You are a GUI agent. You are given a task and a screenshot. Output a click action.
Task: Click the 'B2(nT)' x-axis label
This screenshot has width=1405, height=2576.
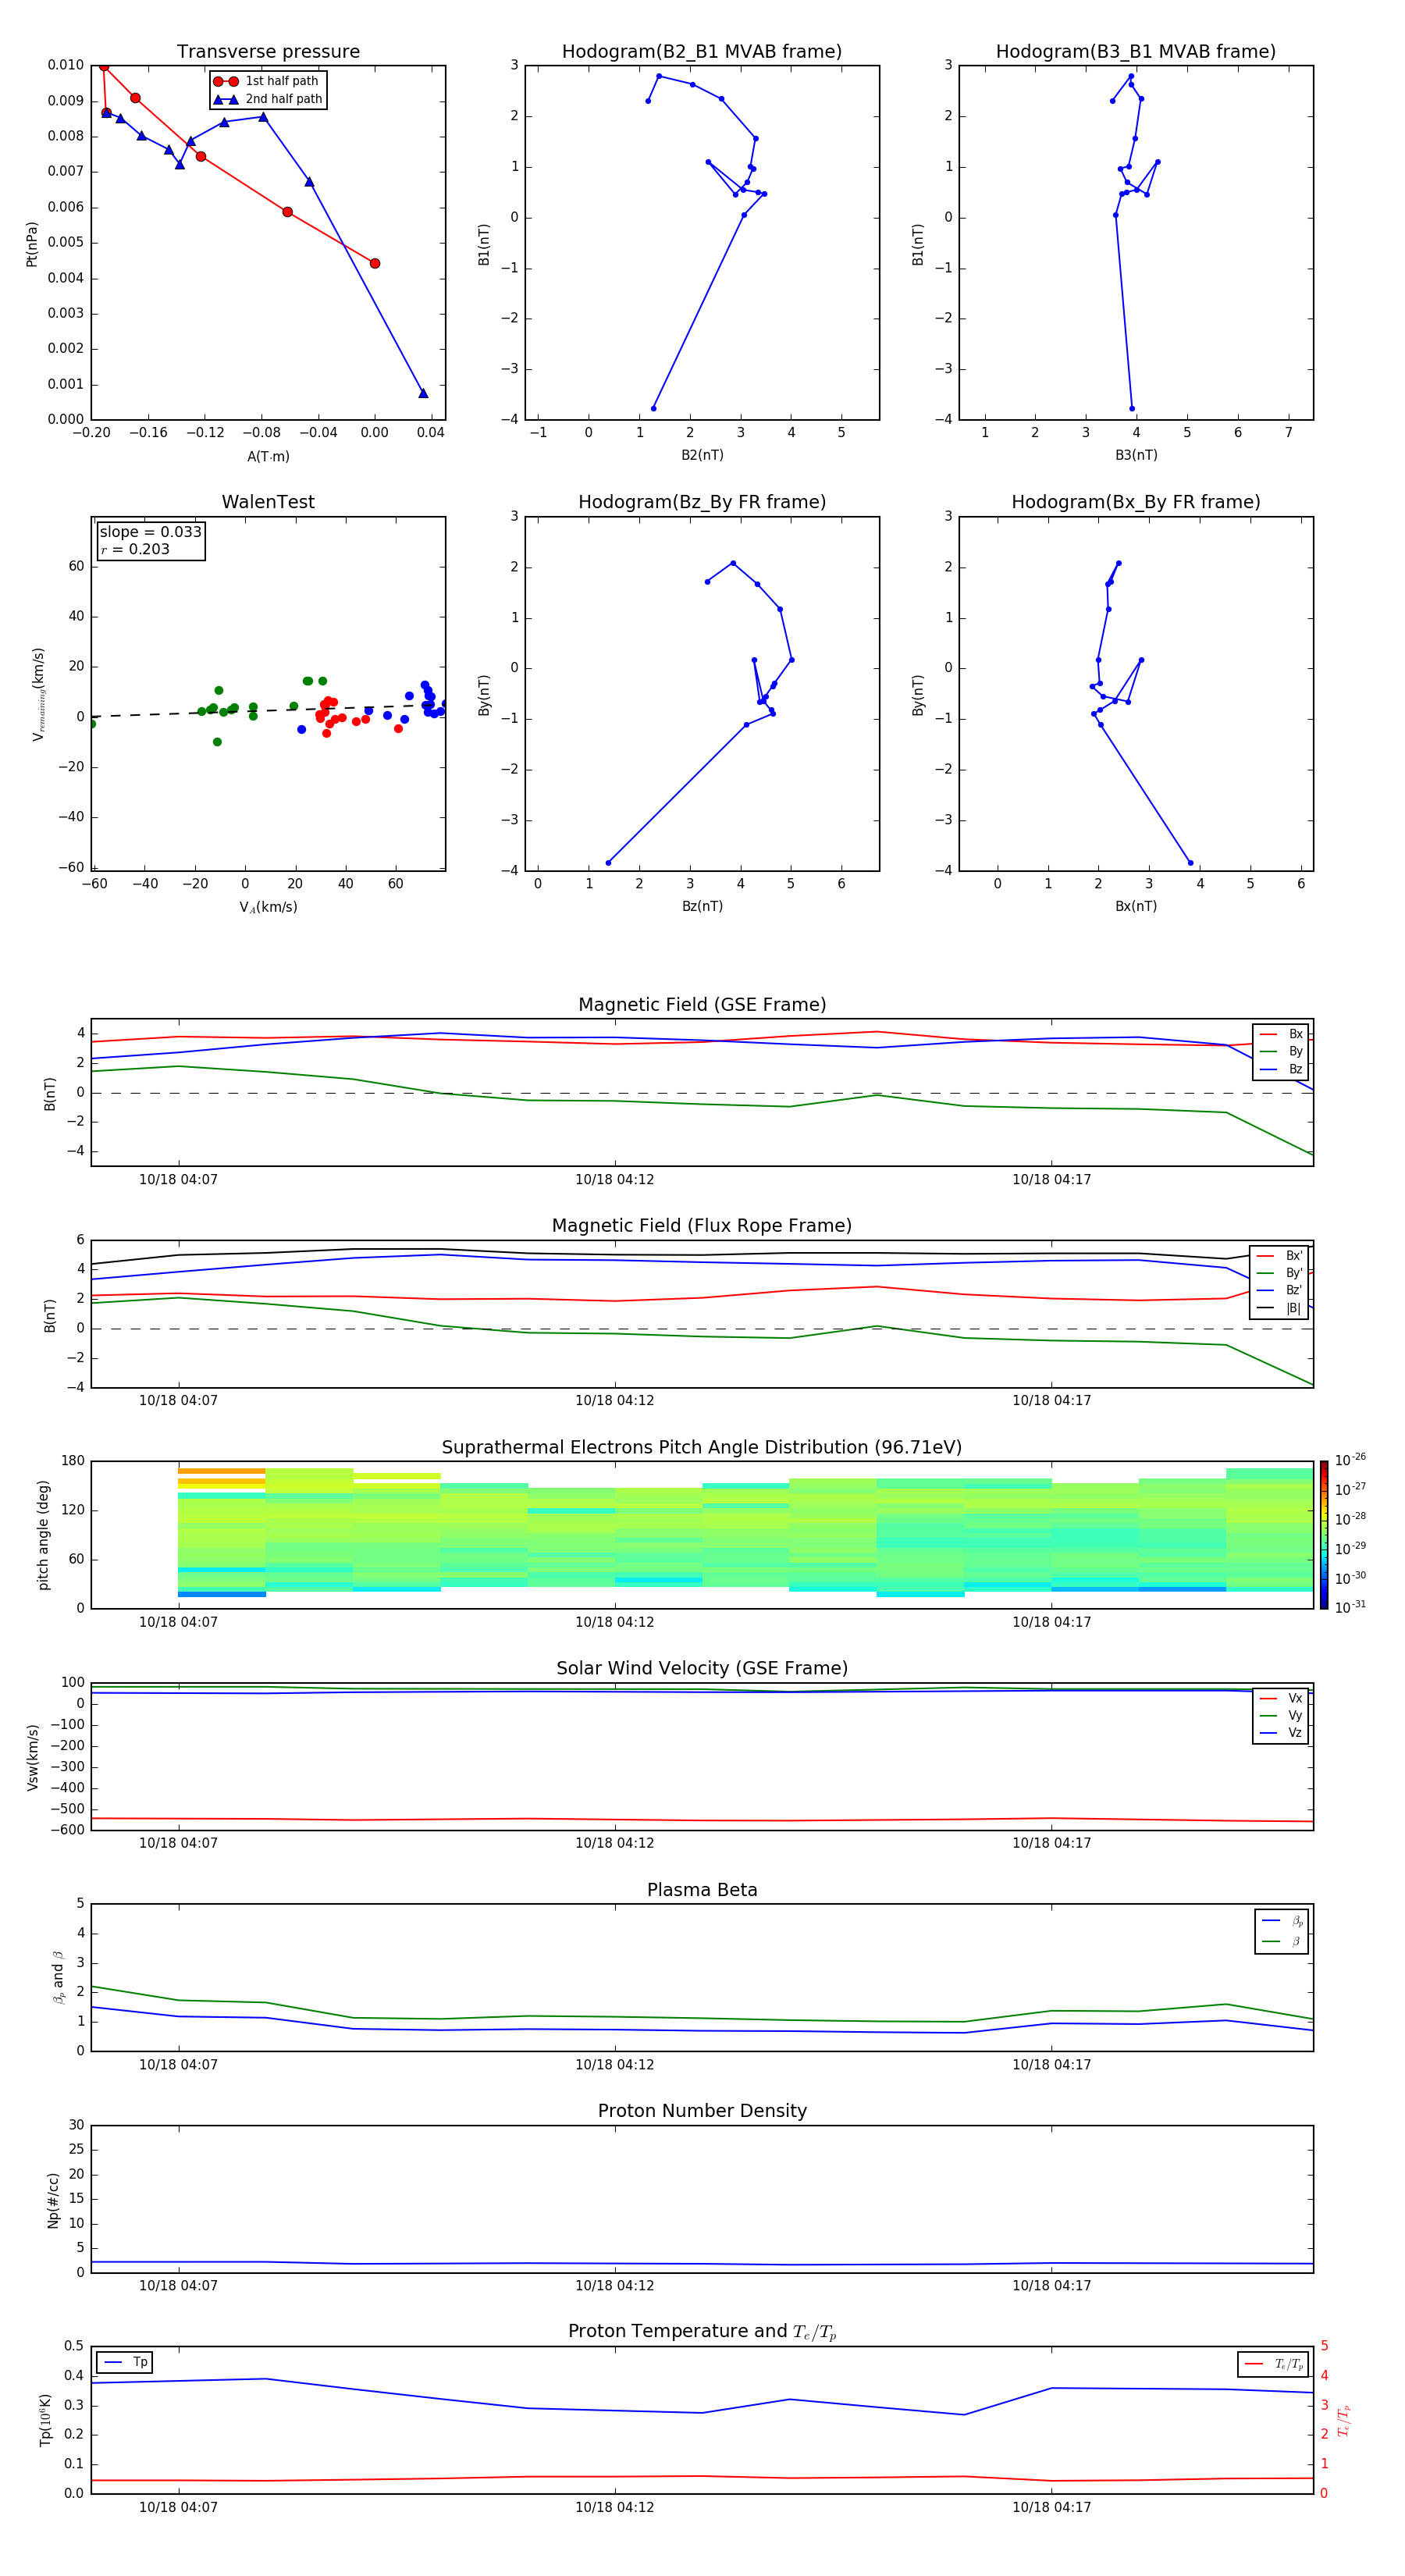click(x=702, y=455)
